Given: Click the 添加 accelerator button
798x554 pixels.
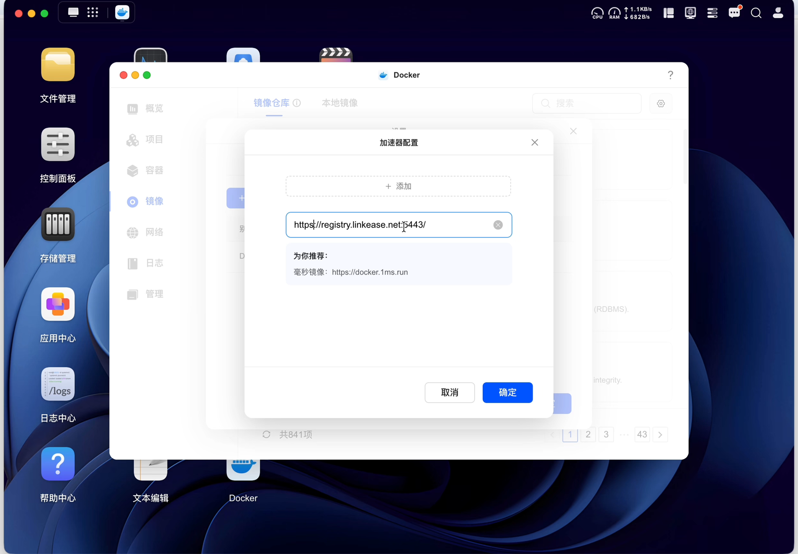Looking at the screenshot, I should (399, 186).
